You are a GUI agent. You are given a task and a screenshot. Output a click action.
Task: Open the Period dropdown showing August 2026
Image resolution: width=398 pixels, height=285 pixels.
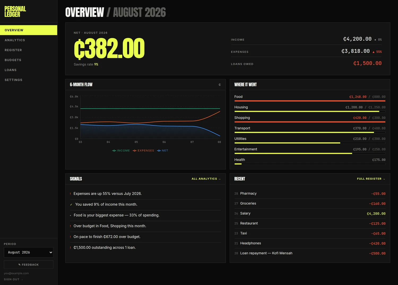point(29,252)
